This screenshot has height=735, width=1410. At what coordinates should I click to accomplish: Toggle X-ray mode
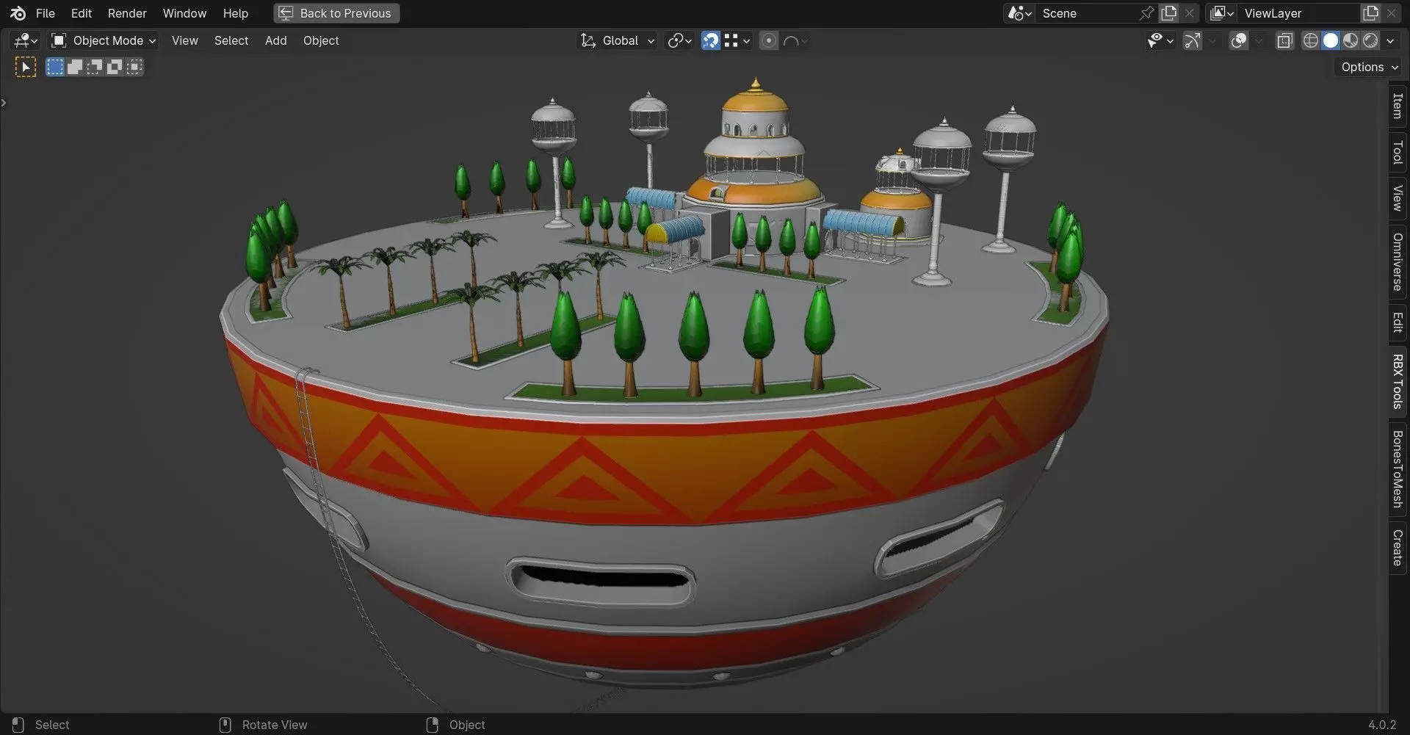(1284, 40)
